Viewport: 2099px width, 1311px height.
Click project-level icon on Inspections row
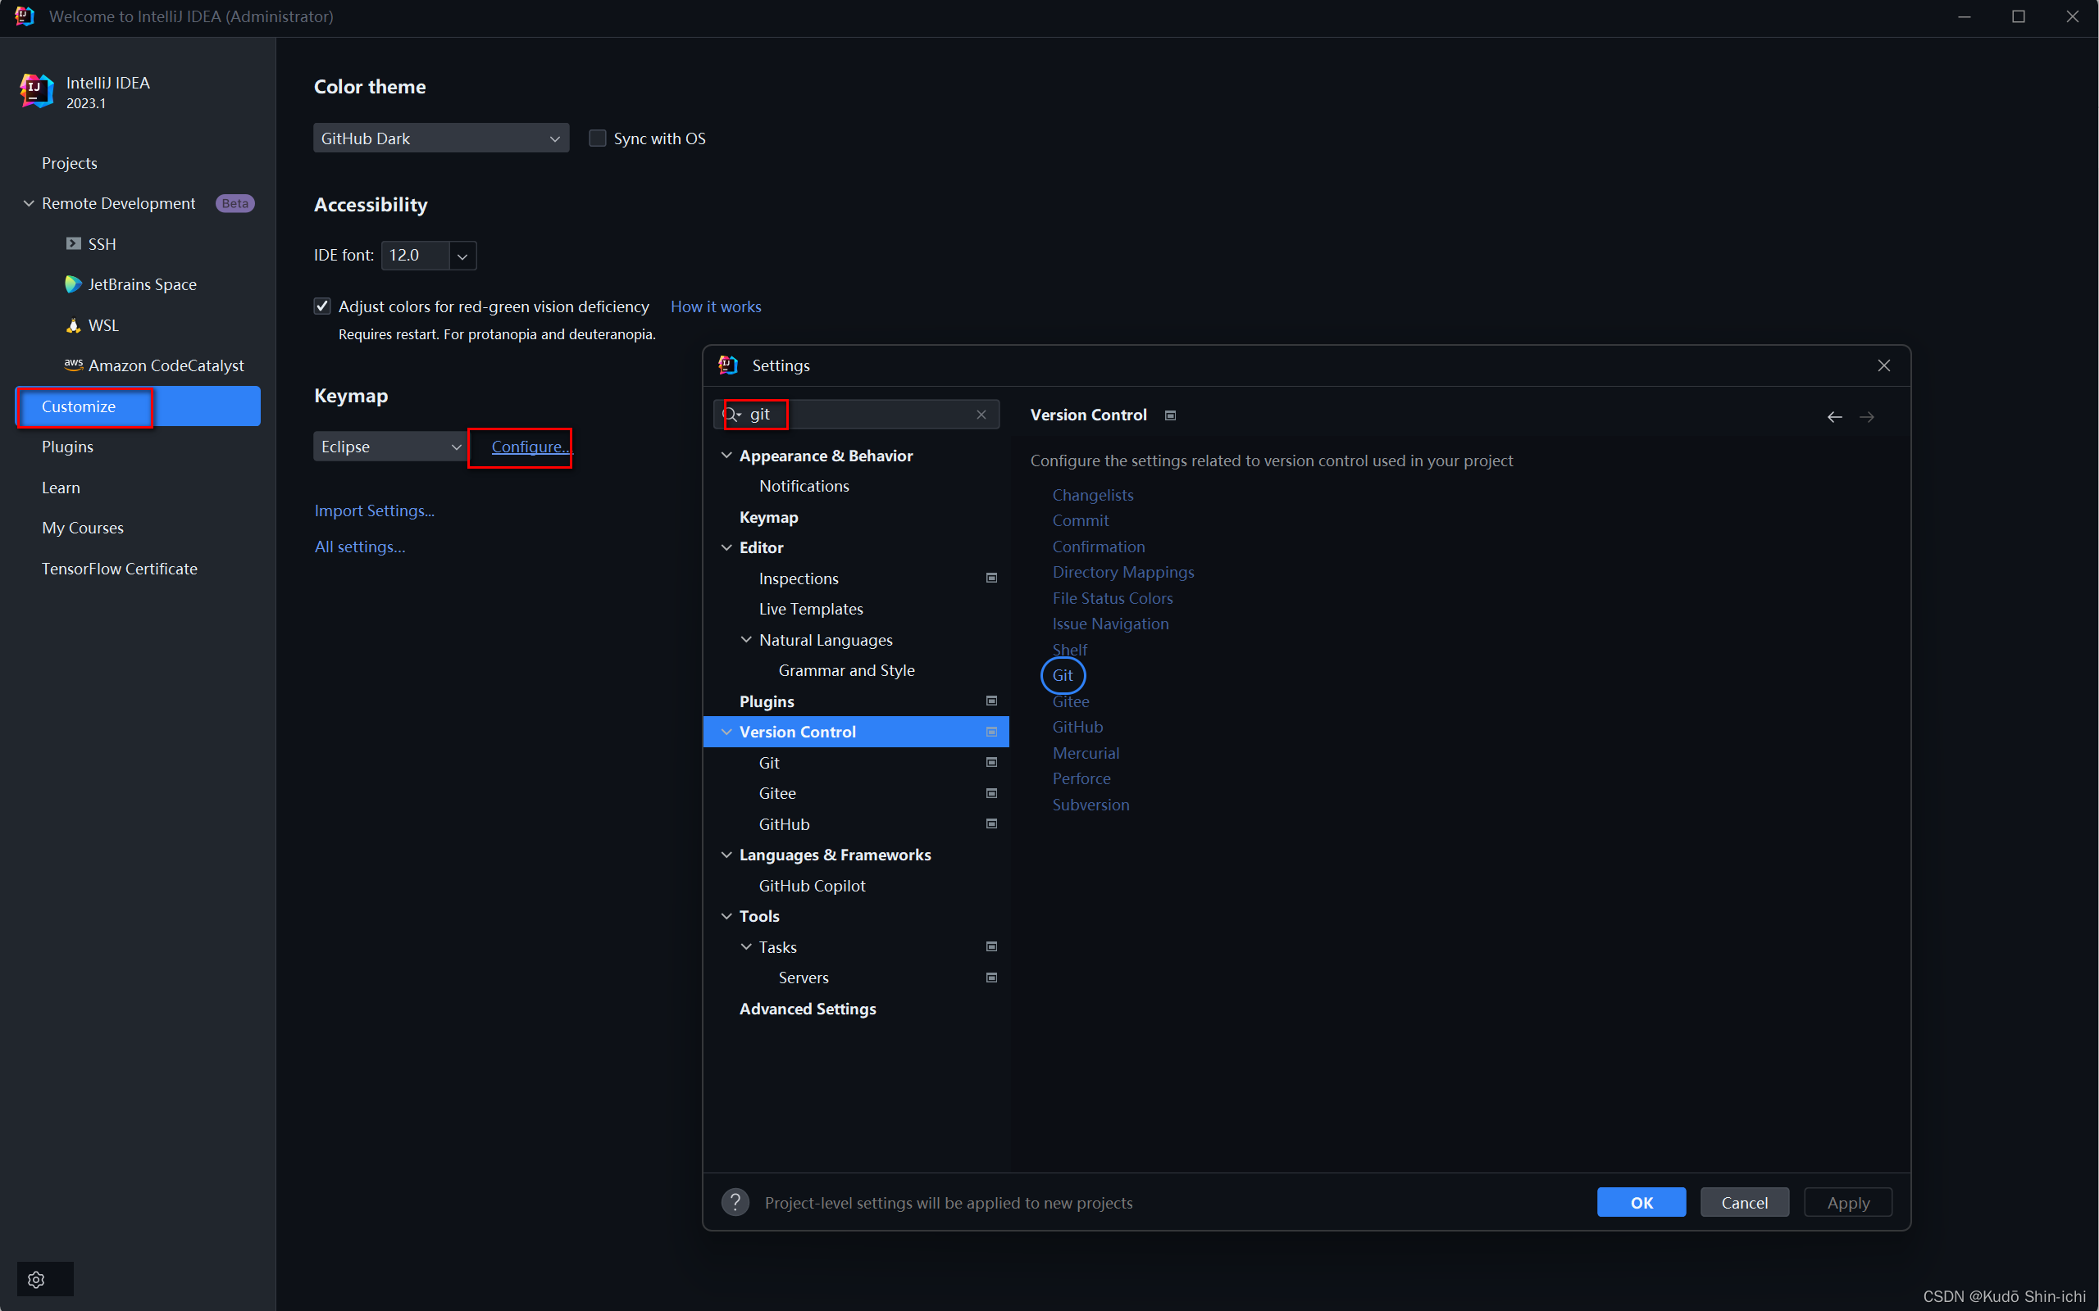point(991,578)
